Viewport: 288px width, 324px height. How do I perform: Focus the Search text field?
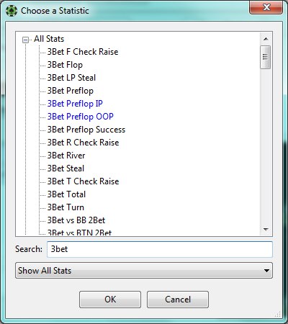click(x=160, y=249)
